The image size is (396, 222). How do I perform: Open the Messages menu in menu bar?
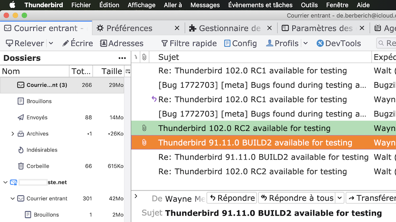click(x=205, y=5)
